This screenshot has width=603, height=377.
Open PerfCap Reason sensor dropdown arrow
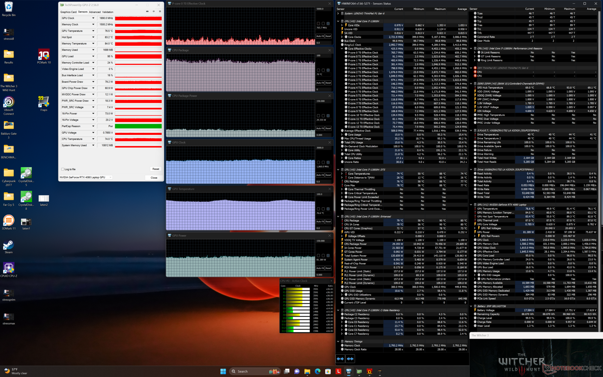click(93, 126)
